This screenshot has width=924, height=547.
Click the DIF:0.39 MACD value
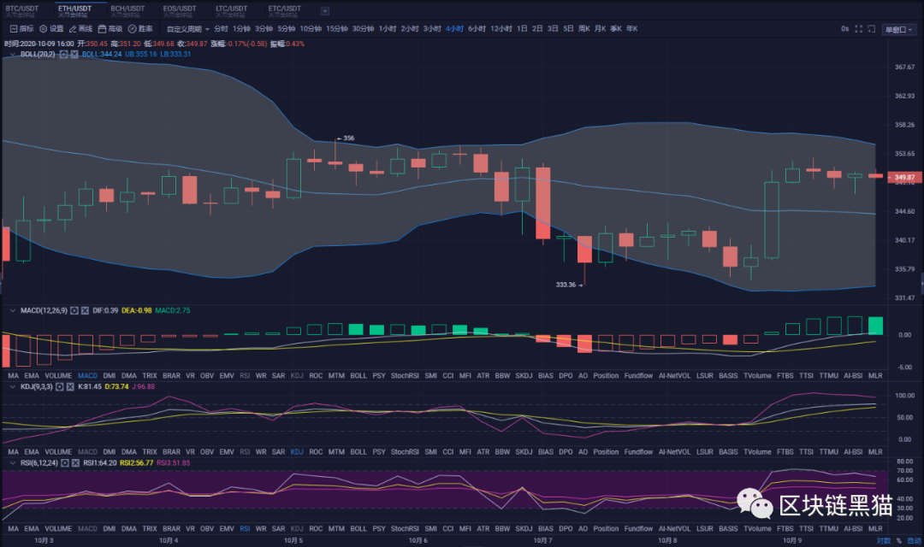point(105,310)
